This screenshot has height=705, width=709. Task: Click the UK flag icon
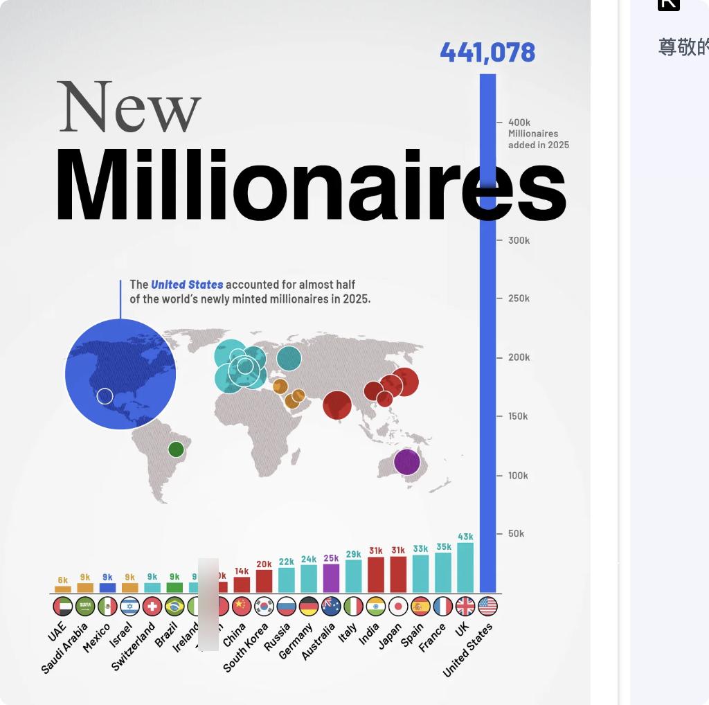(465, 607)
